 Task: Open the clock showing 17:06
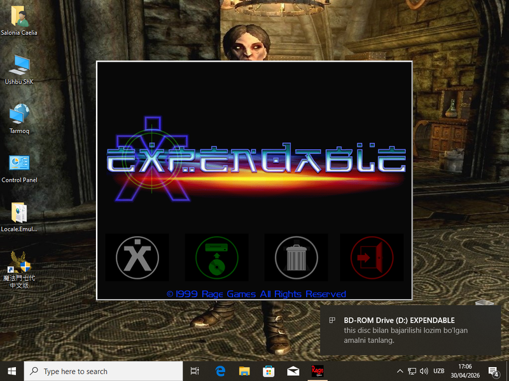point(465,371)
